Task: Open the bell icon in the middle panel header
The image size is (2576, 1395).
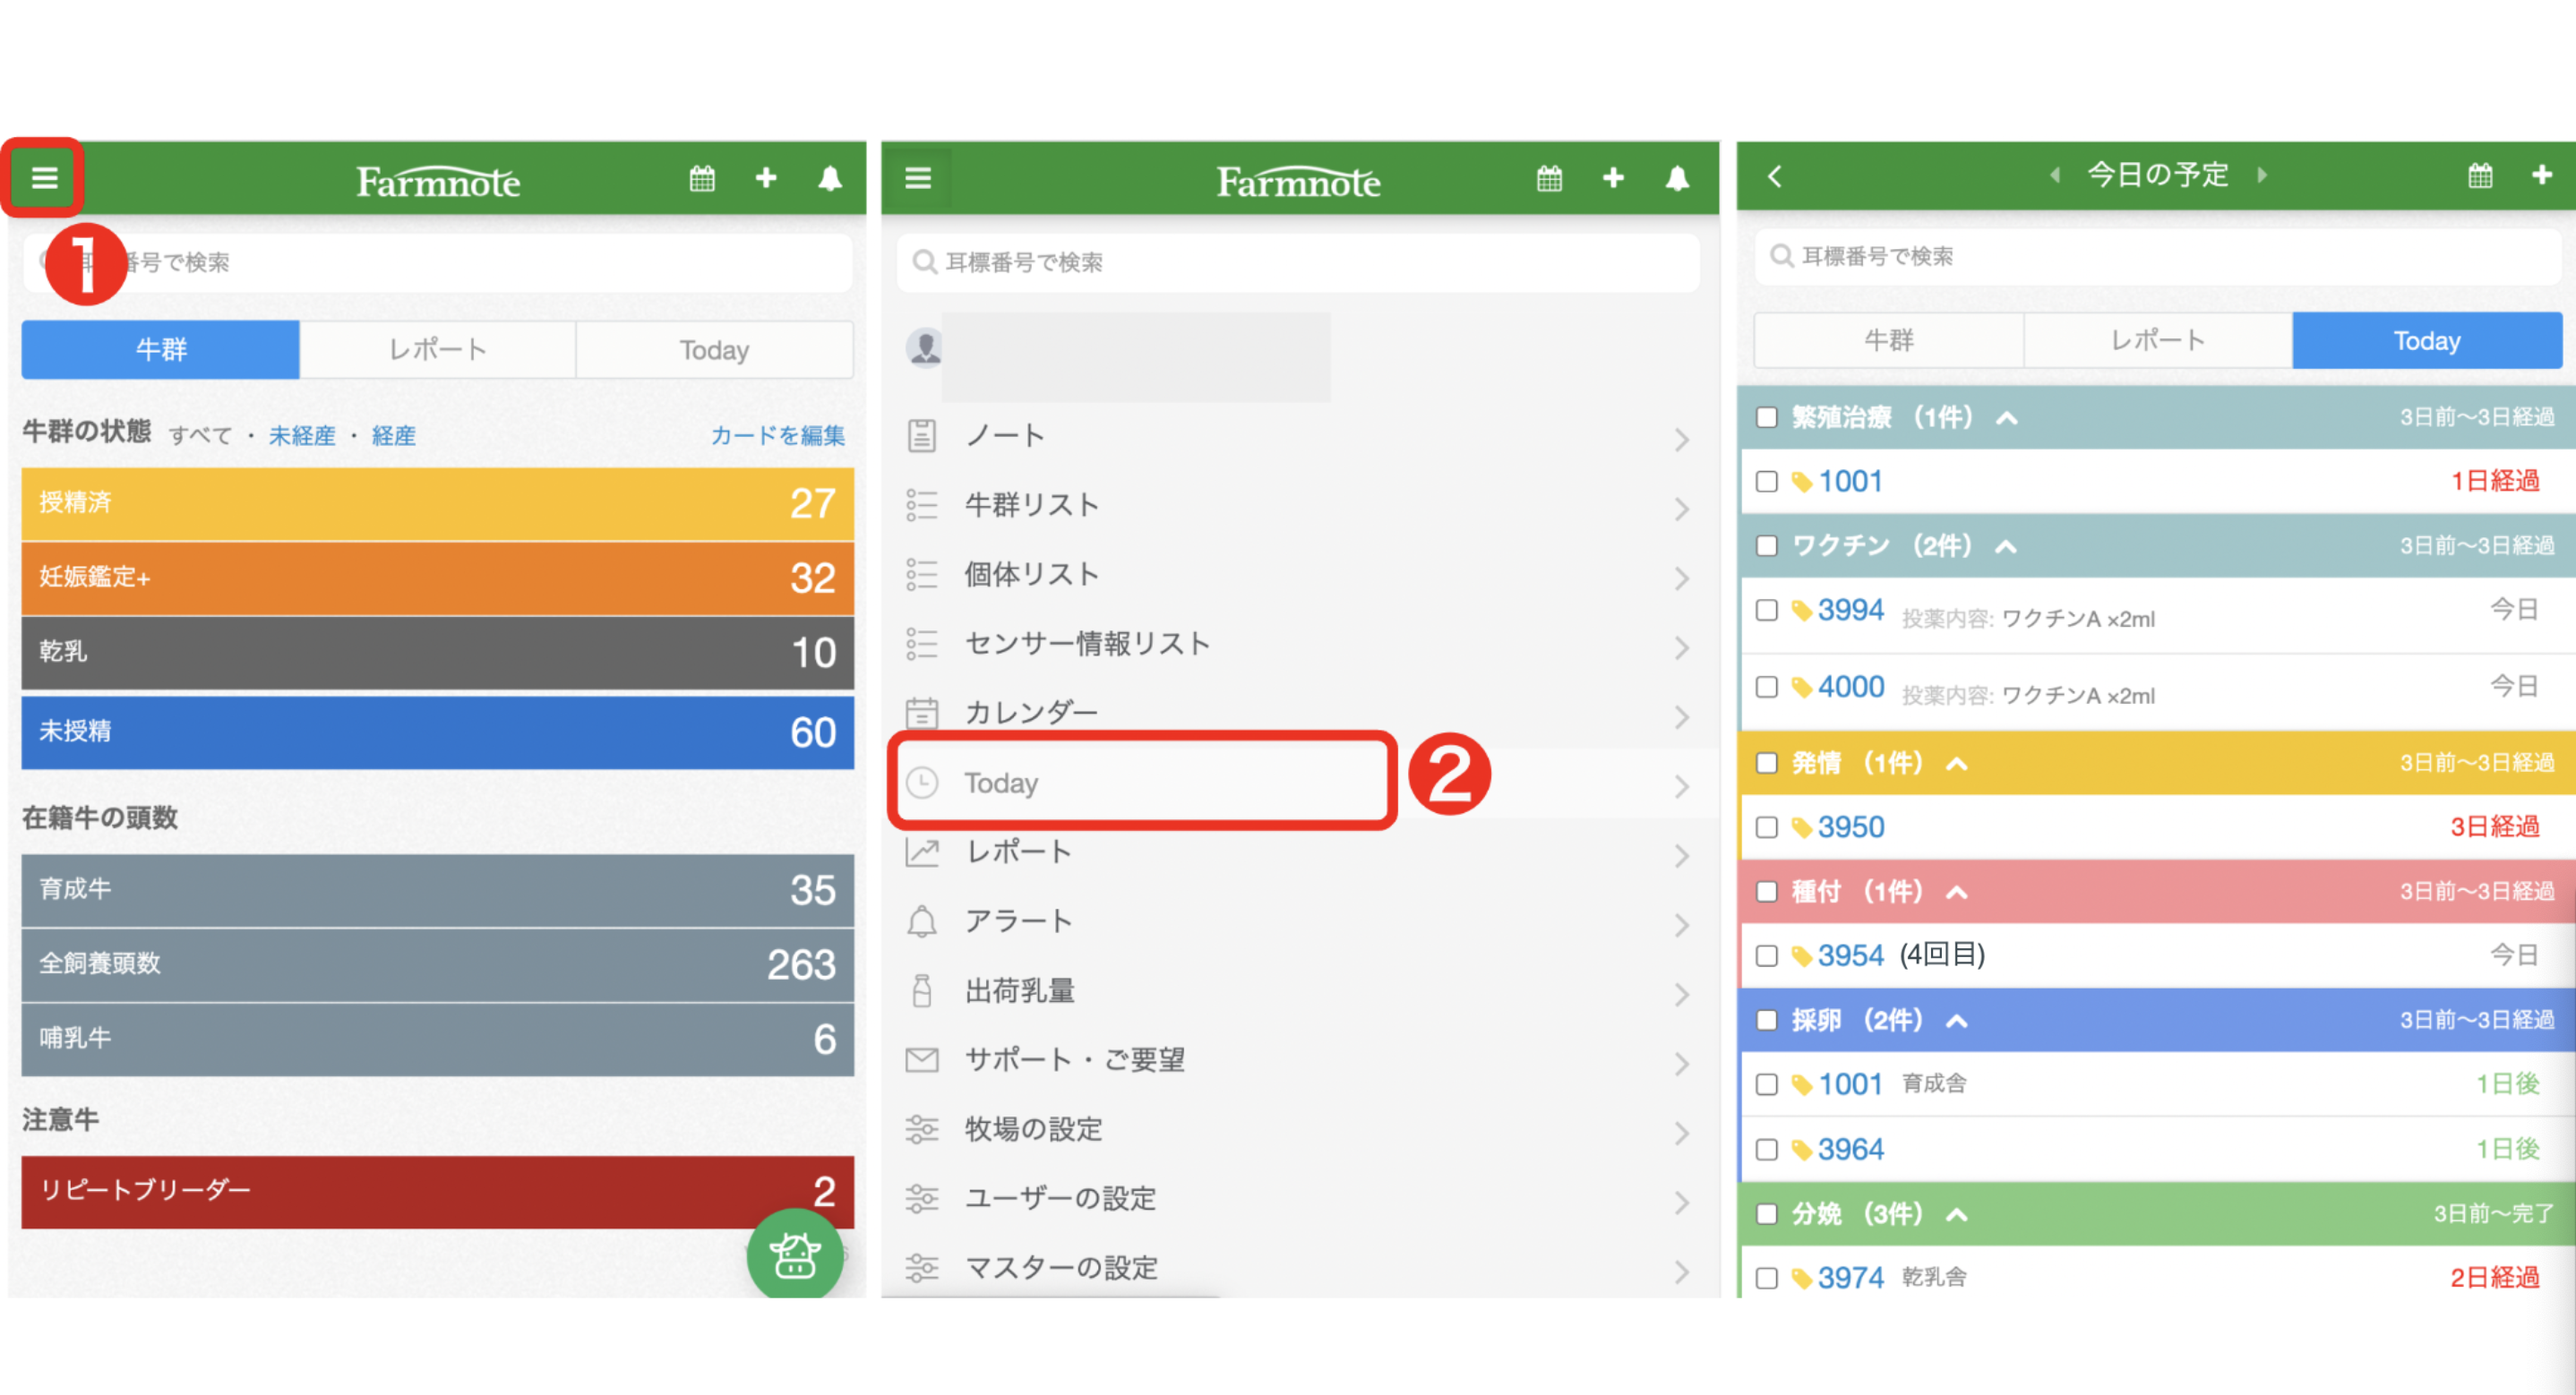Action: pos(1677,178)
